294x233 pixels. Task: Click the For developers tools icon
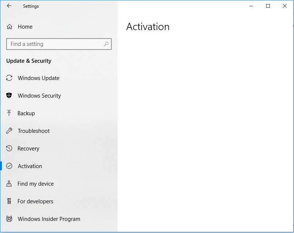pyautogui.click(x=9, y=201)
